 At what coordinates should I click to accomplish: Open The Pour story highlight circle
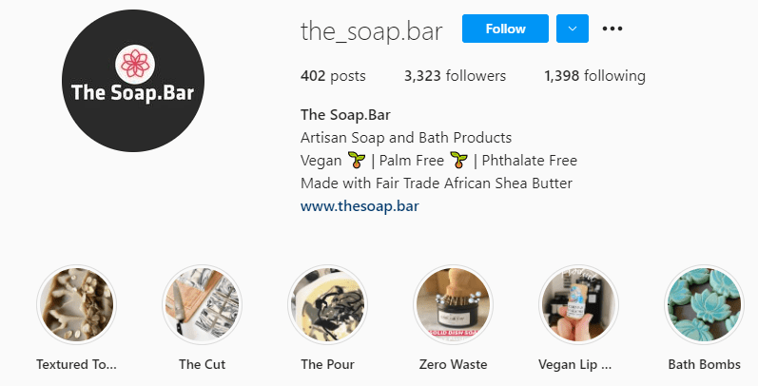(328, 305)
